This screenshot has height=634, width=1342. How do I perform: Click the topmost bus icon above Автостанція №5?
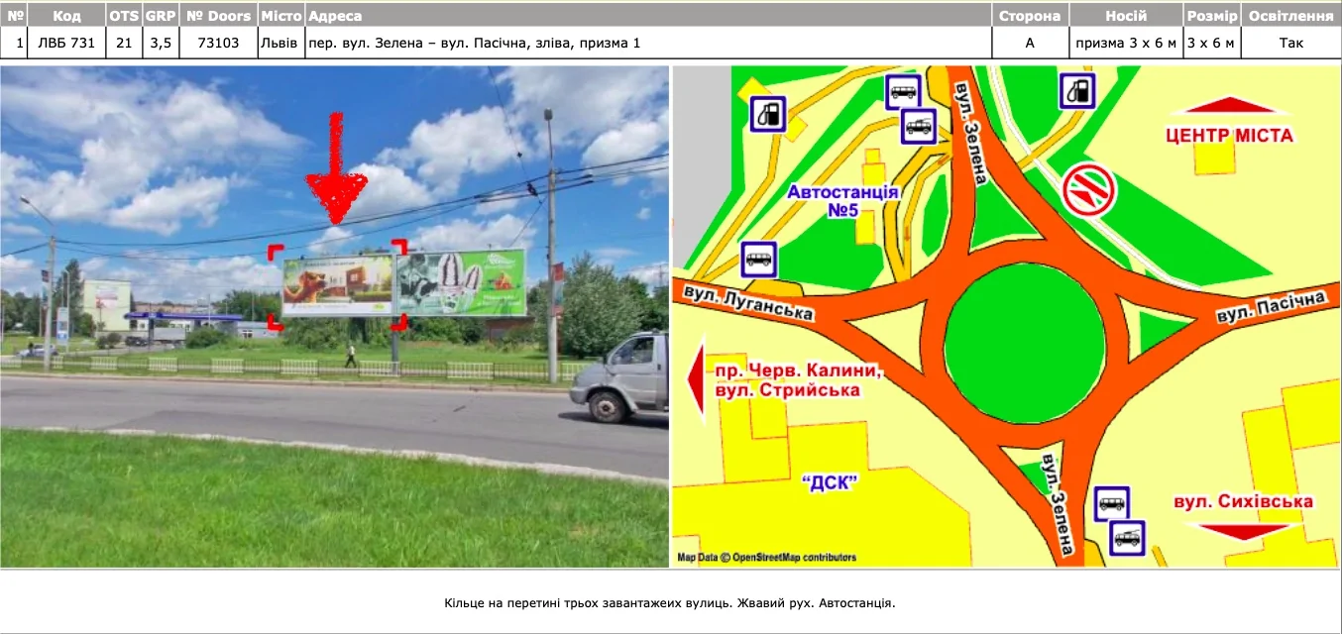coord(903,92)
